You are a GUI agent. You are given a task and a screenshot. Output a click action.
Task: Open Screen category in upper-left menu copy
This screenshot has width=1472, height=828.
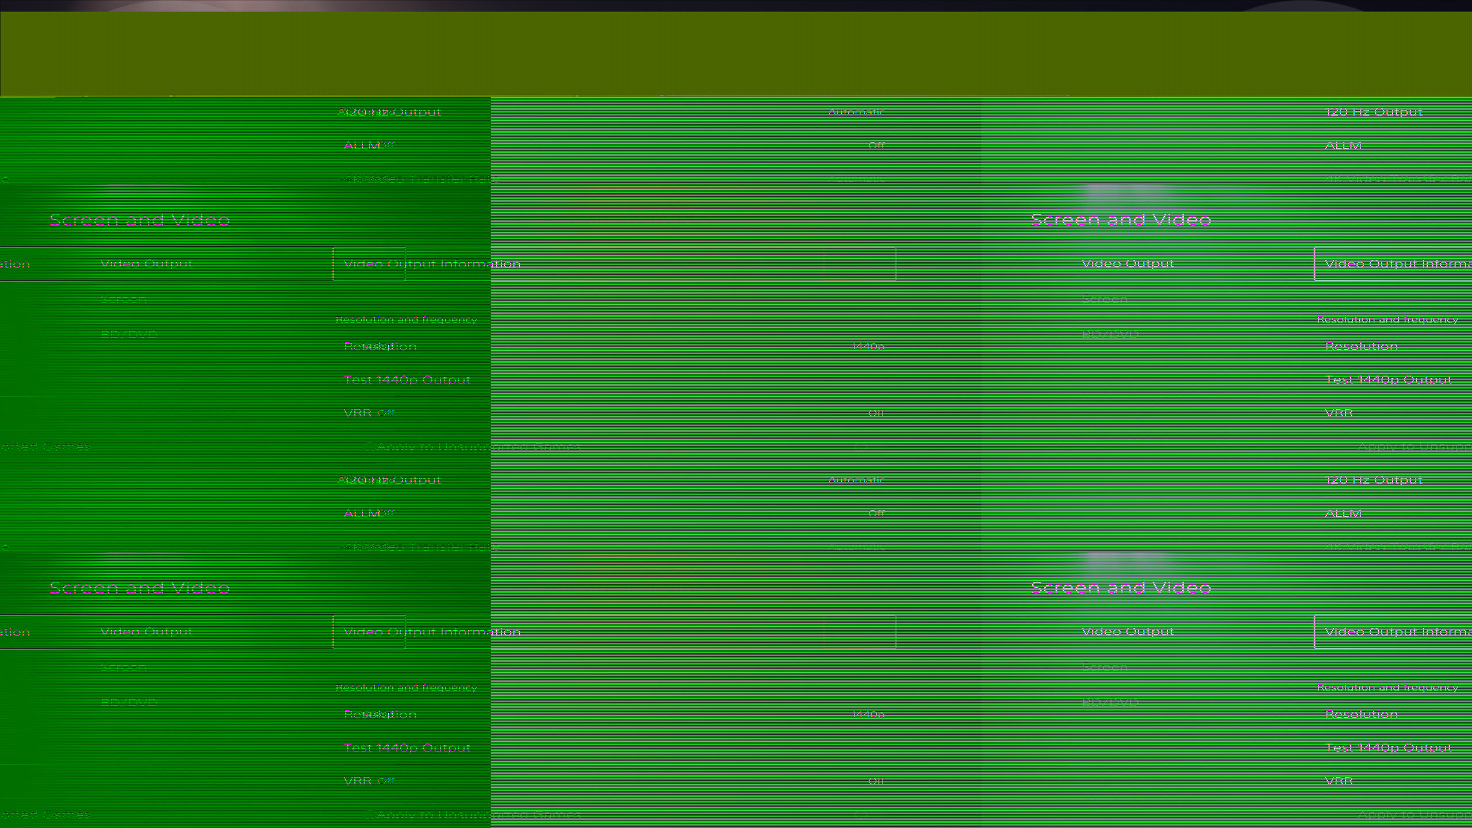pos(123,300)
